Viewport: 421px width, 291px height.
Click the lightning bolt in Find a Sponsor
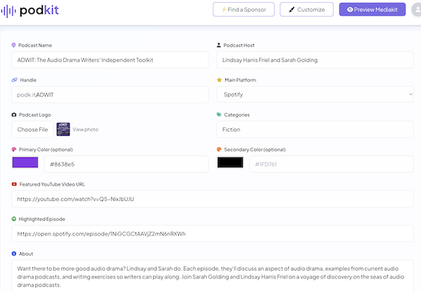[224, 10]
